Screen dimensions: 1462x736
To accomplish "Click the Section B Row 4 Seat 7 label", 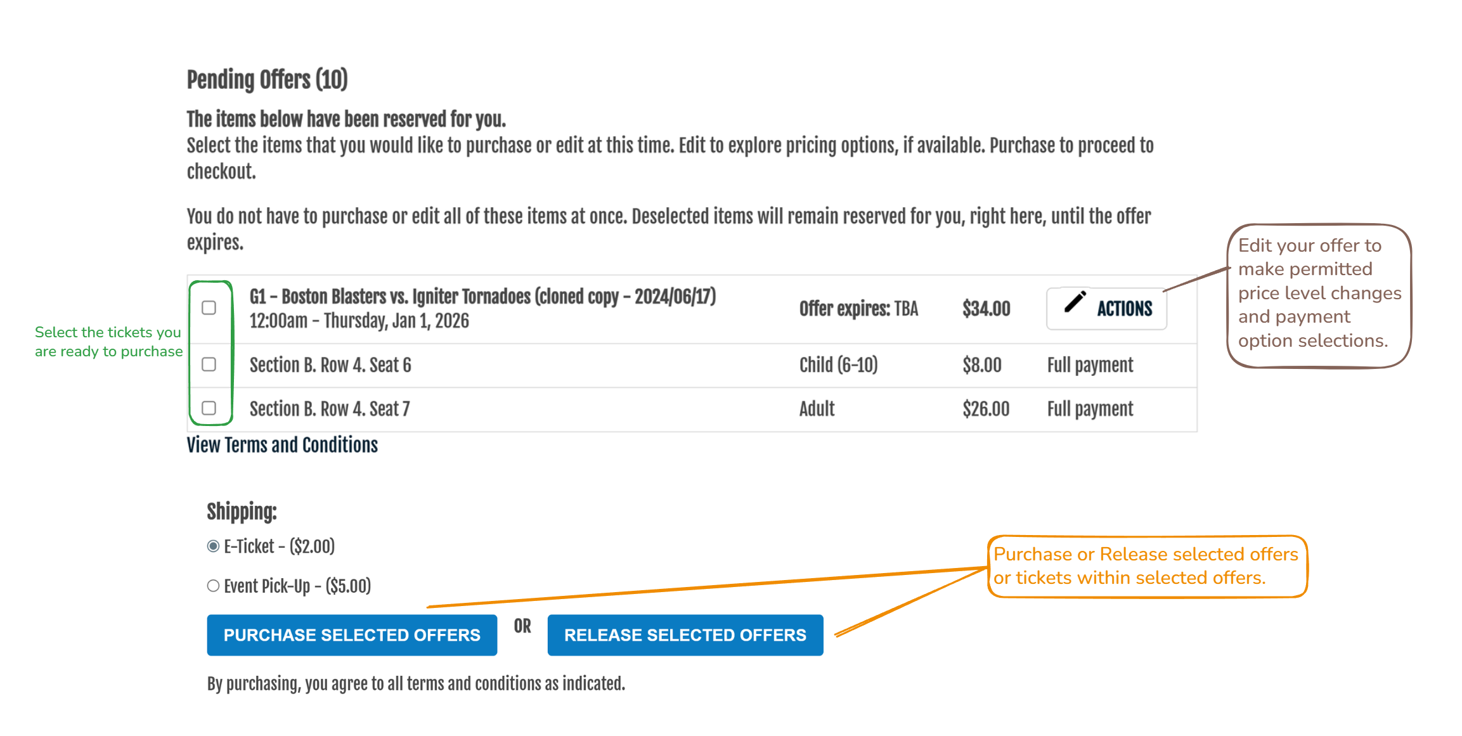I will 330,409.
